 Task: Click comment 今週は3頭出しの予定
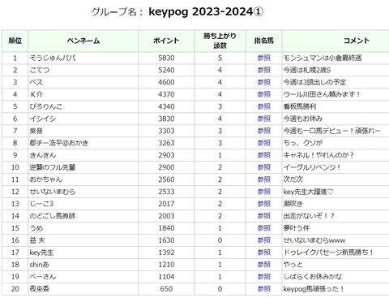[314, 82]
